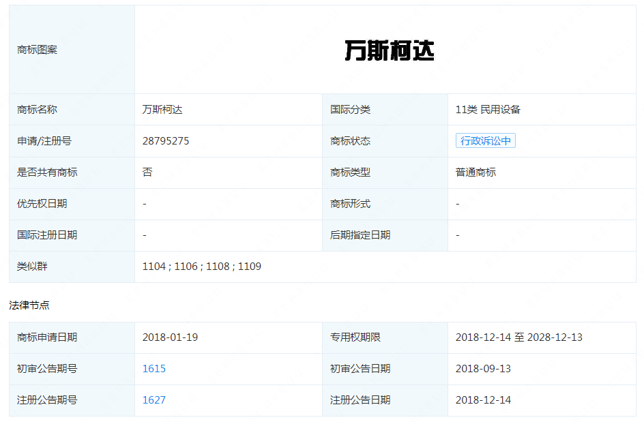Click the 是否共有商标 label

pyautogui.click(x=47, y=172)
